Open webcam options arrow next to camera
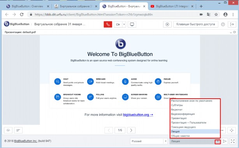This screenshot has height=148, width=239. (x=124, y=24)
